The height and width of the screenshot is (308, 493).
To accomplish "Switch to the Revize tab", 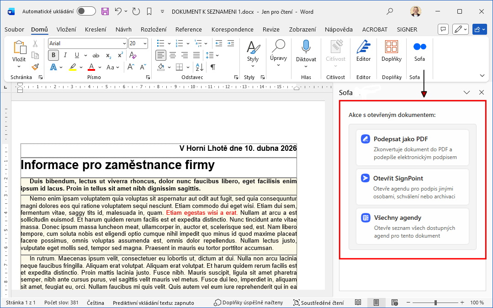I will click(x=271, y=30).
